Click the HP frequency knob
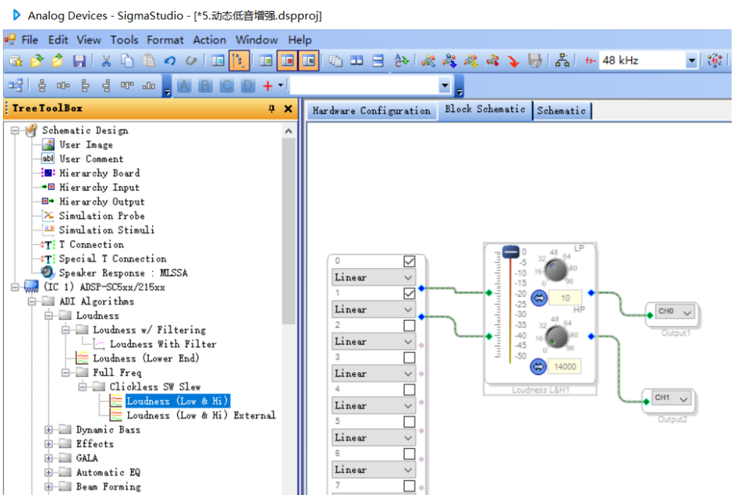This screenshot has width=747, height=495. (556, 337)
